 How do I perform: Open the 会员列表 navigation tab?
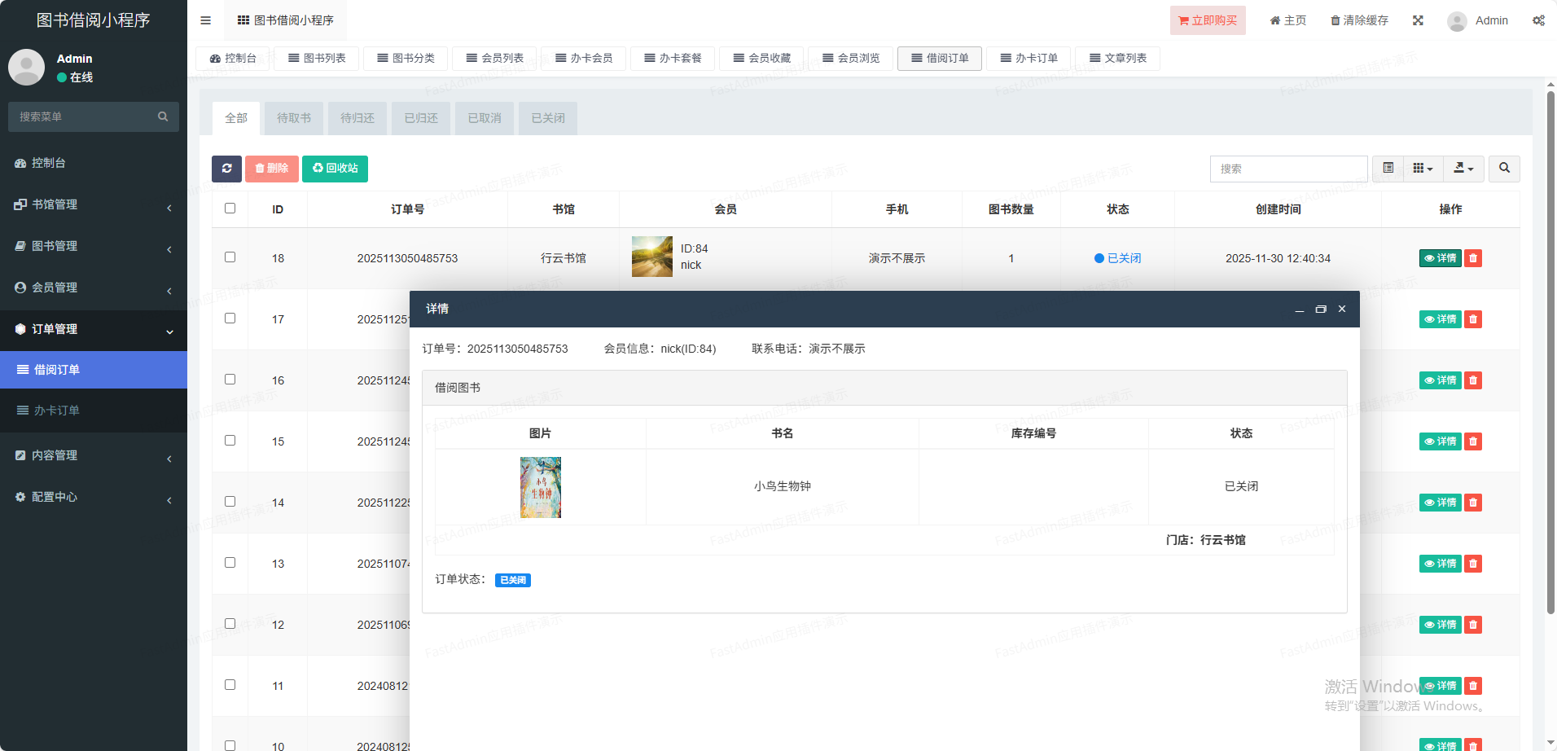tap(494, 58)
